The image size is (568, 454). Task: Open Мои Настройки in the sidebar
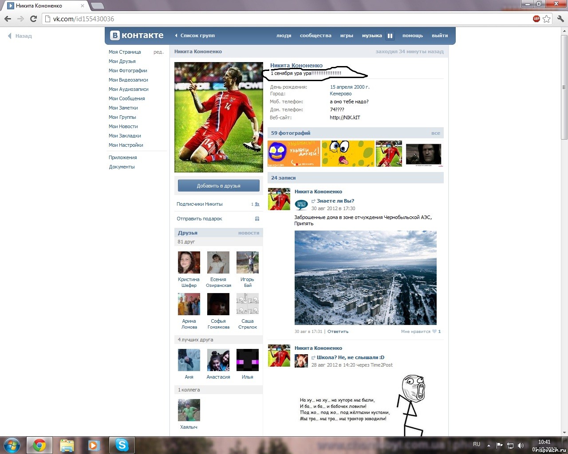pos(126,145)
